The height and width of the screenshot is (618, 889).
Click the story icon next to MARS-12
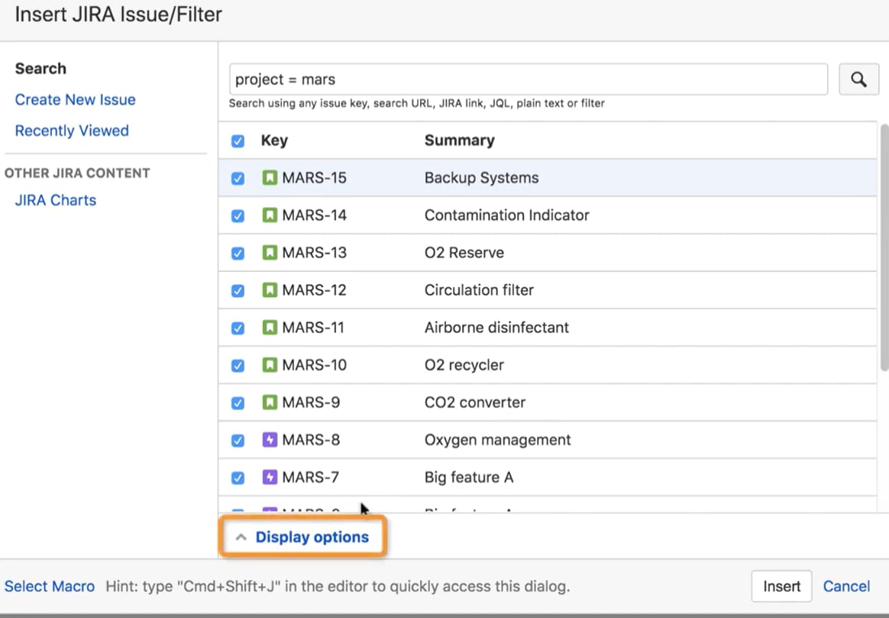[x=270, y=290]
